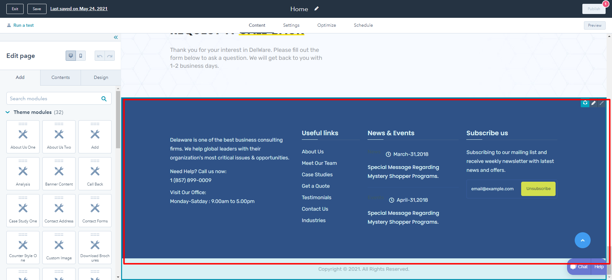Click the footer module edit pencil icon
The height and width of the screenshot is (280, 612).
point(593,103)
